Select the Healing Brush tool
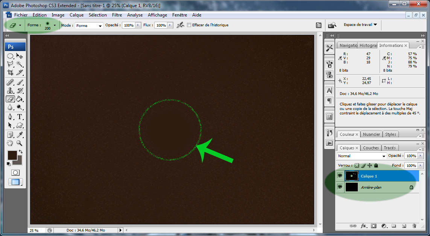The image size is (430, 236). pos(11,82)
